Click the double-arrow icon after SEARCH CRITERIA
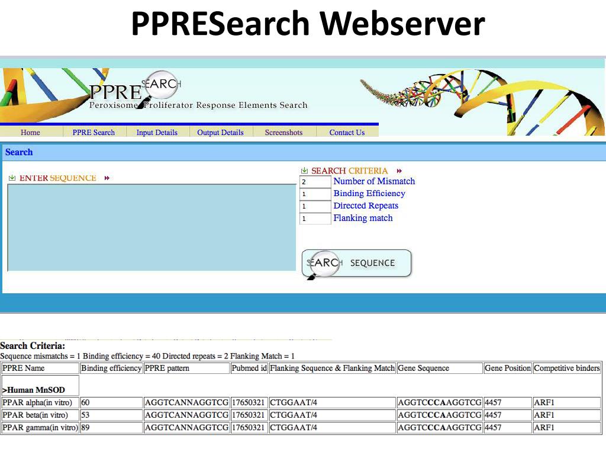This screenshot has width=606, height=455. click(x=399, y=171)
